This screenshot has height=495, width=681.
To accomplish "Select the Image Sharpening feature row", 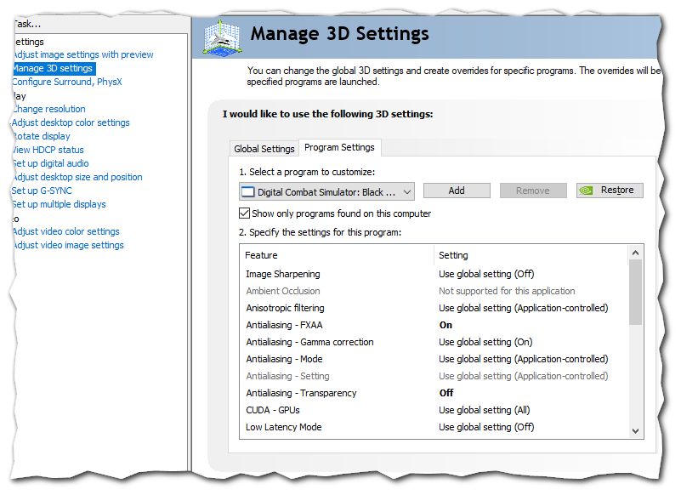I will pos(283,274).
